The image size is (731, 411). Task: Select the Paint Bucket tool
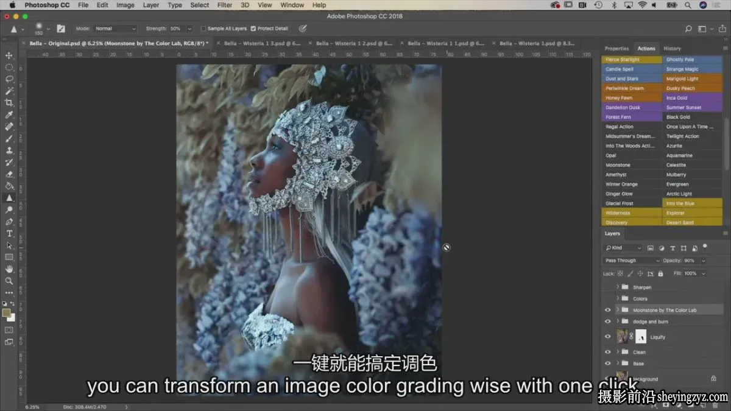click(9, 186)
